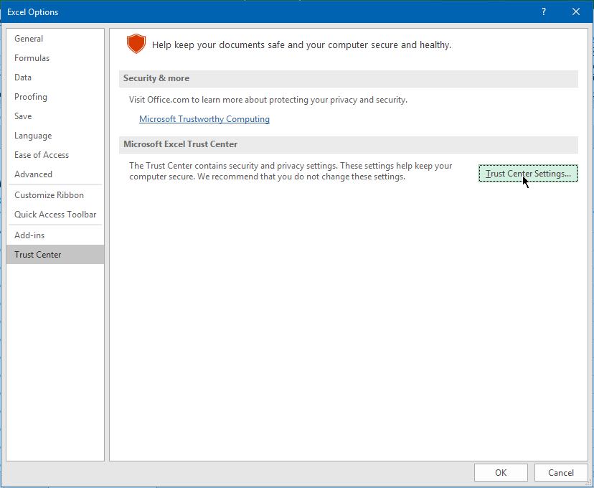Open the General options category

point(55,39)
